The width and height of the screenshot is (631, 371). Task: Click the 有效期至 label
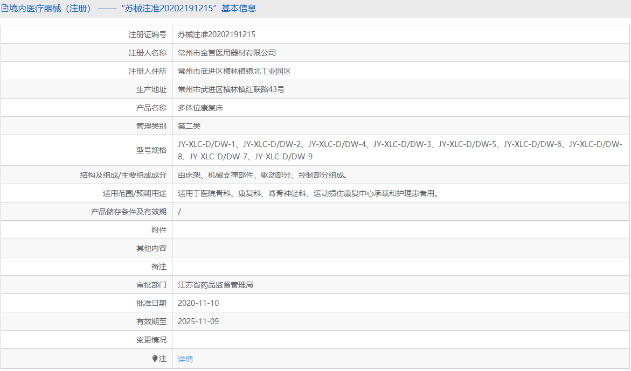coord(151,321)
